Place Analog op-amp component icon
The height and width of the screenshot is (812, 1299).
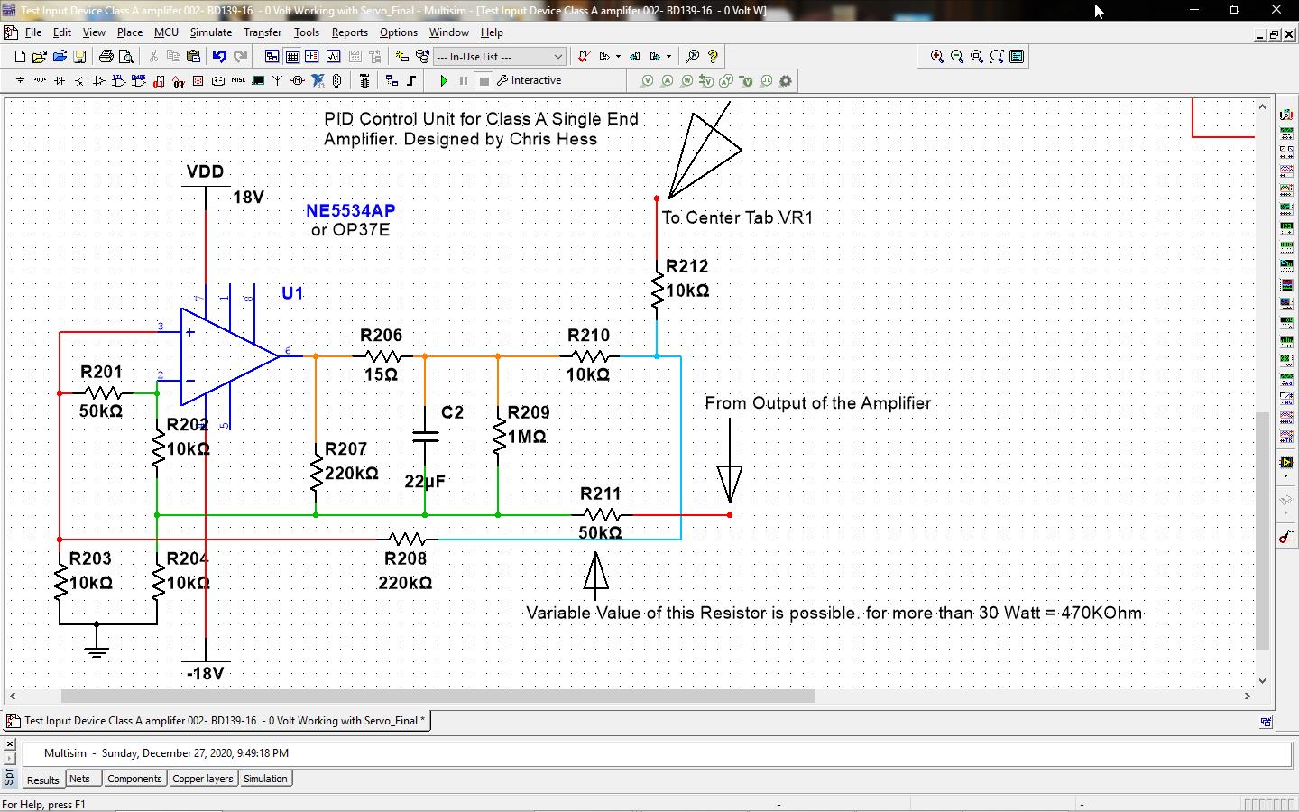point(99,80)
